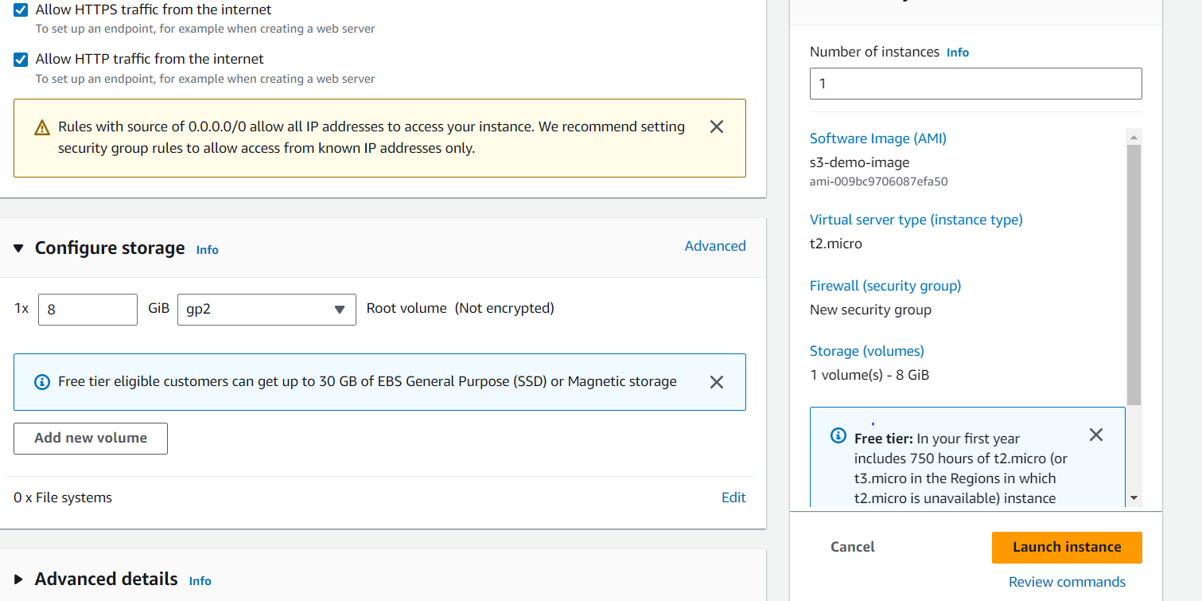Uncheck Allow HTTP traffic from the internet
Viewport: 1202px width, 601px height.
21,59
